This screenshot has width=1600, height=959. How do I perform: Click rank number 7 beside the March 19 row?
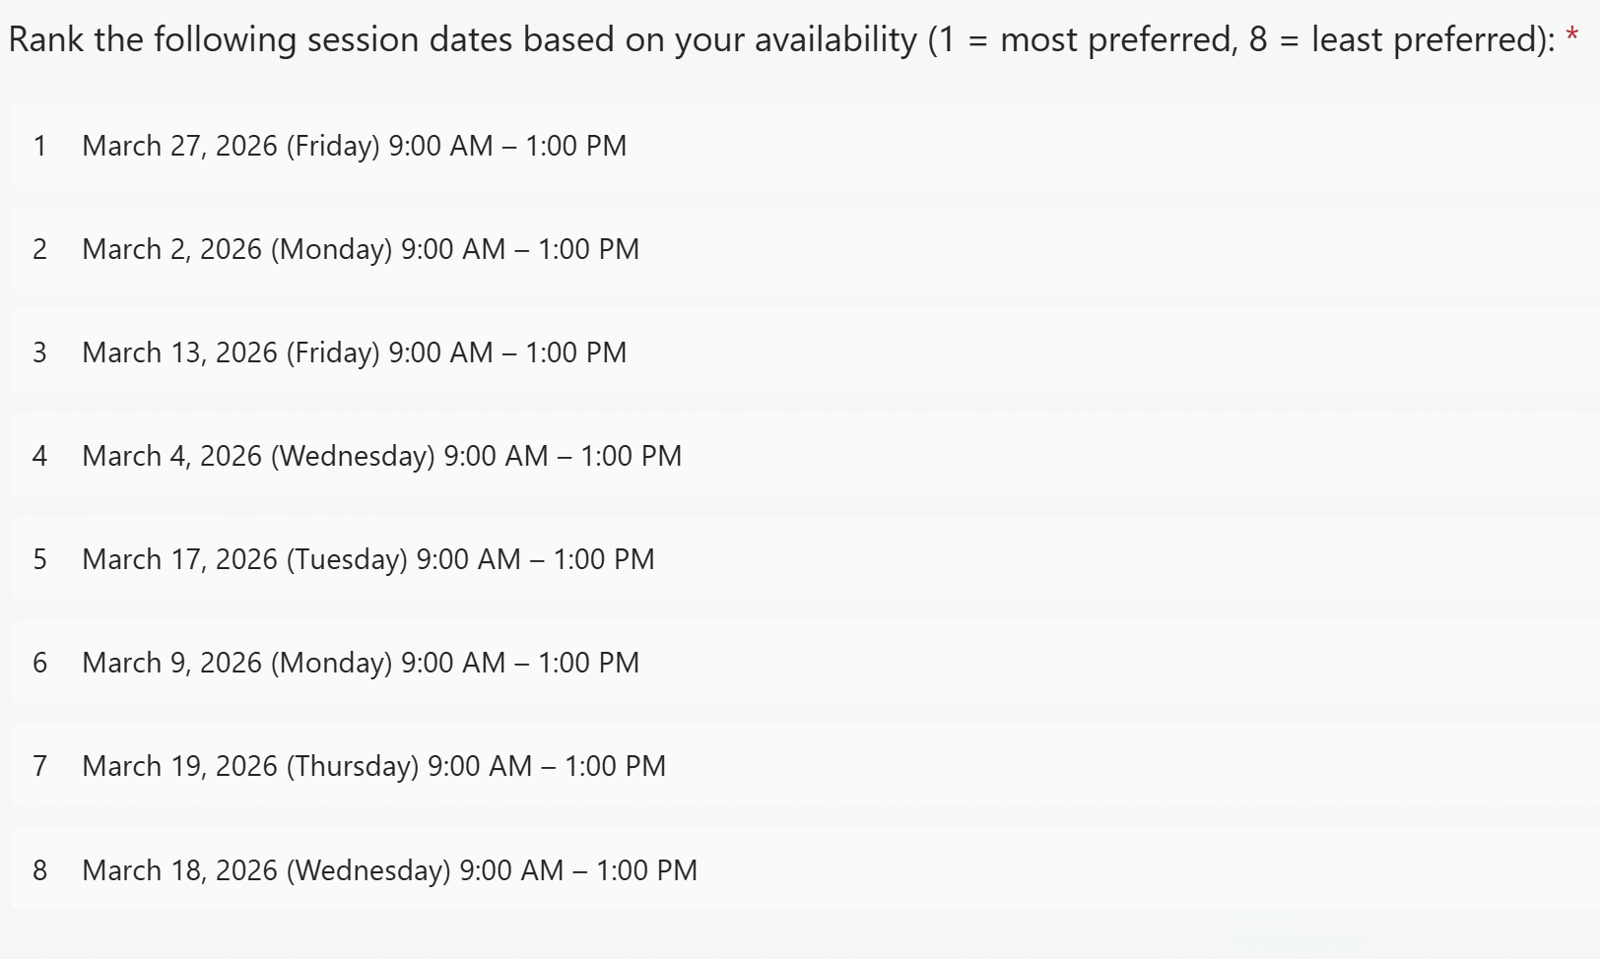(39, 766)
